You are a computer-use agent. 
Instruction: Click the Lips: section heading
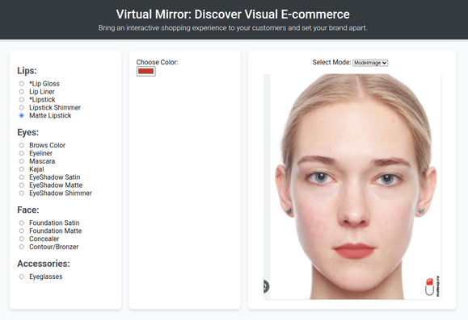[x=27, y=71]
